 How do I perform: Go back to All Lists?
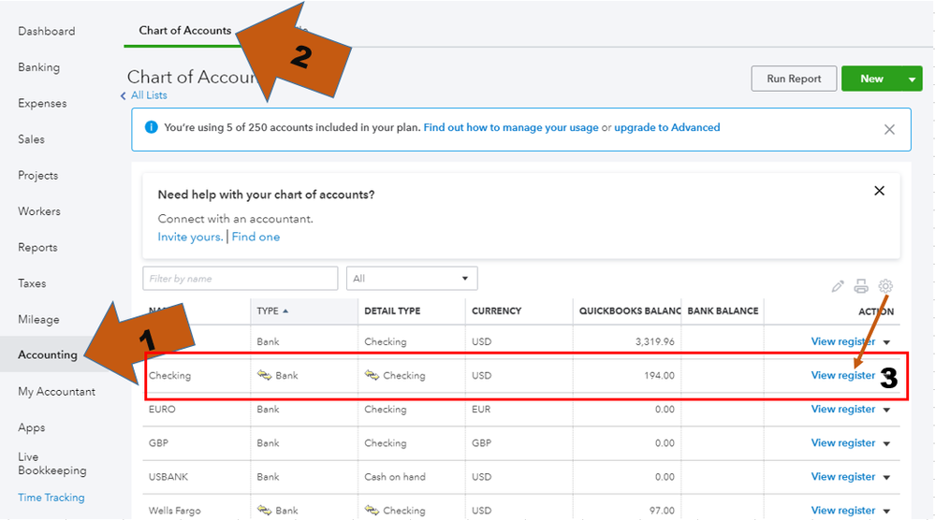[x=149, y=95]
